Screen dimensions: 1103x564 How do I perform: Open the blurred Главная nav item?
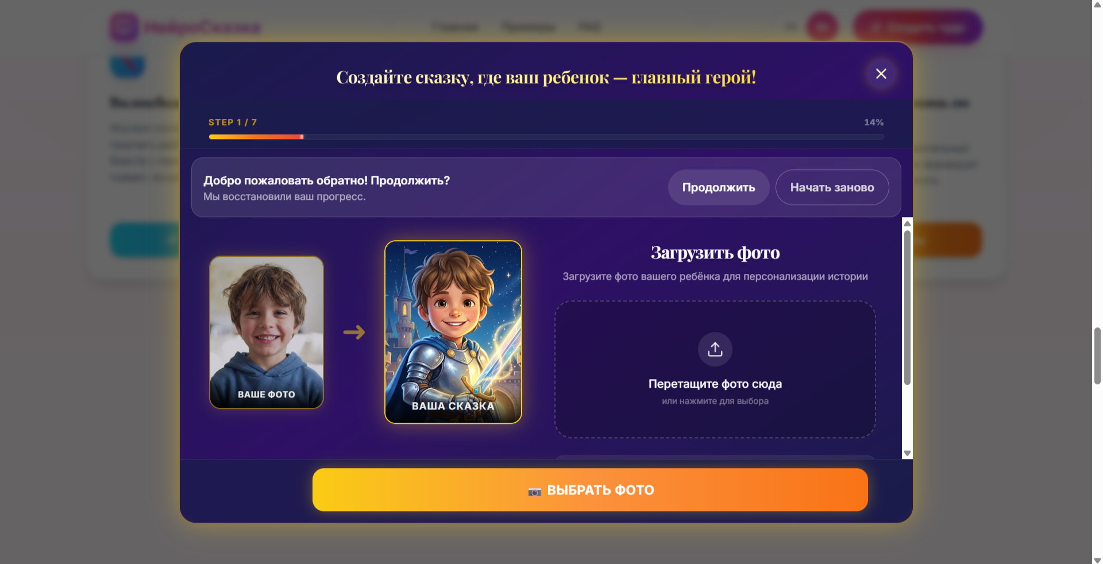coord(455,27)
